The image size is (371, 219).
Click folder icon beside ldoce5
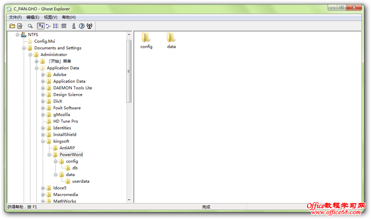[x=49, y=188]
